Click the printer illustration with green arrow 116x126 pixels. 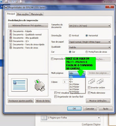tap(40, 85)
